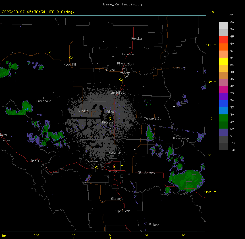Click the RockyMH label
The image size is (245, 239).
[70, 64]
